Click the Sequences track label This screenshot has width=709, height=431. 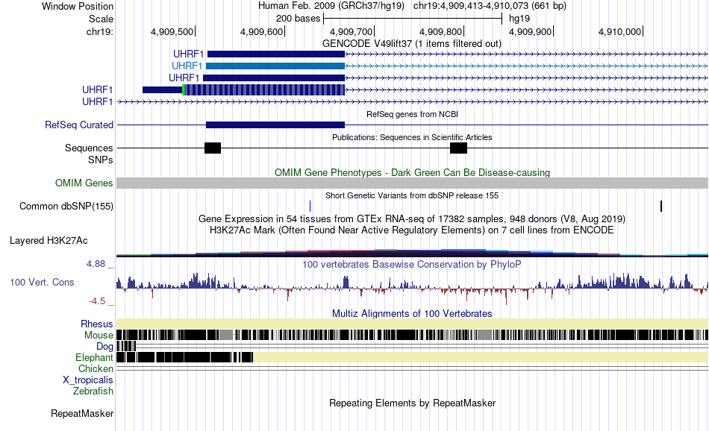[89, 148]
